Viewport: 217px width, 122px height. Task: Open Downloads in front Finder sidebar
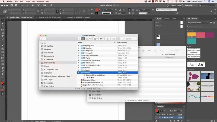click(x=48, y=83)
